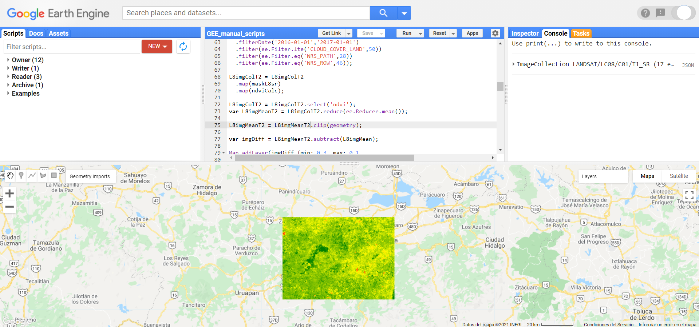The height and width of the screenshot is (327, 699).
Task: Switch to the Assets tab
Action: coord(59,33)
